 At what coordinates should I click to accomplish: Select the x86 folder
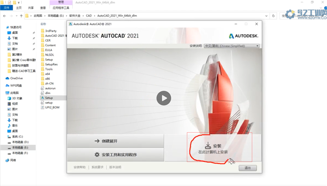click(x=48, y=79)
